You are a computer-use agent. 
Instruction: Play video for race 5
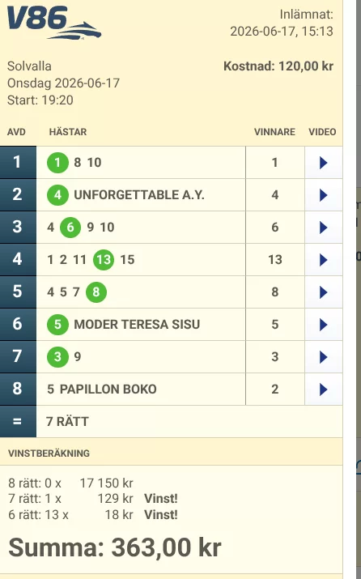point(323,292)
